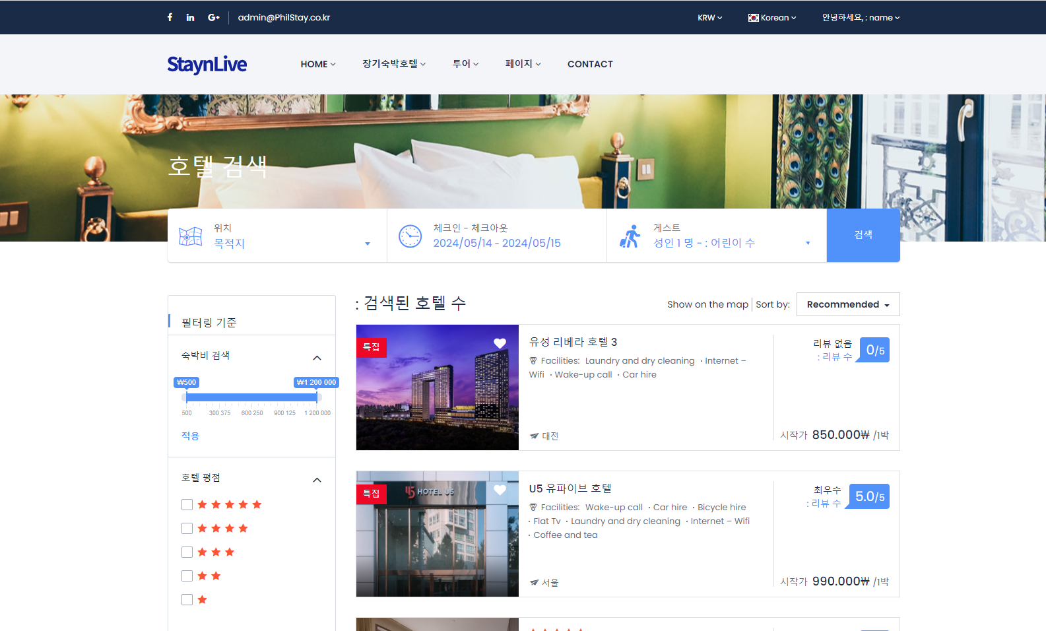The image size is (1046, 631).
Task: Go to the CONTACT menu item
Action: [590, 64]
